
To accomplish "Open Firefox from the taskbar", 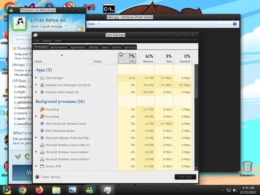I will [39, 190].
